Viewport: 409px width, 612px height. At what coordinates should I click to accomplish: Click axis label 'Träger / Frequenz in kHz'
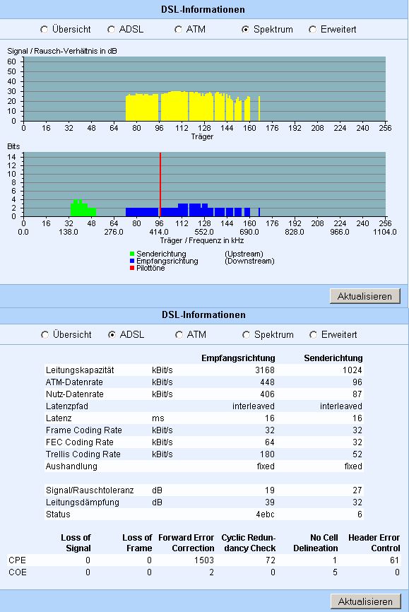pyautogui.click(x=202, y=240)
